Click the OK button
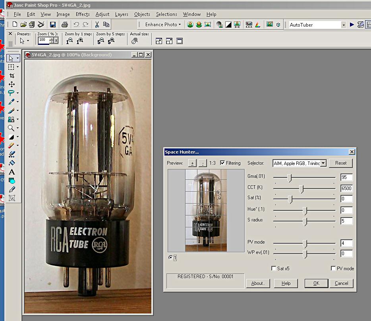 point(316,283)
